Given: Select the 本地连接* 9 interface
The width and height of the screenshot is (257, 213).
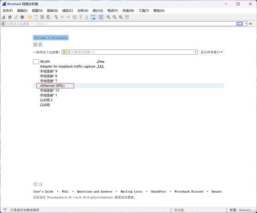Looking at the screenshot, I should tap(128, 71).
